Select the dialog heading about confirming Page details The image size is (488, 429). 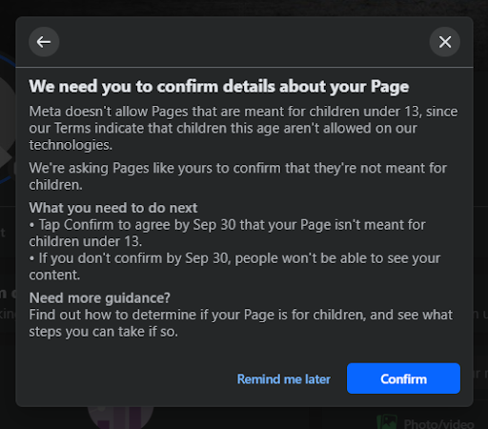[x=219, y=87]
